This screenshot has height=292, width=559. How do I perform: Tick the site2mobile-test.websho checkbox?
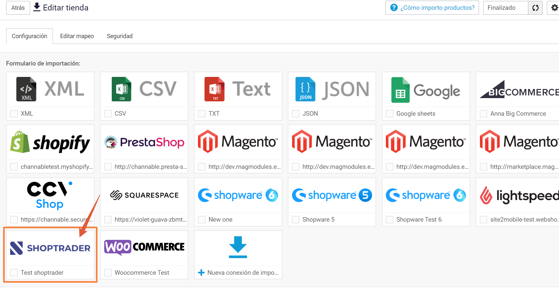[484, 220]
